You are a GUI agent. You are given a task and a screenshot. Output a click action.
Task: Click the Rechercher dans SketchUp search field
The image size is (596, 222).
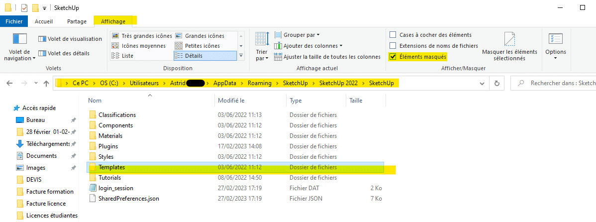click(554, 83)
